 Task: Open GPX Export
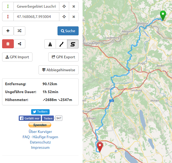tap(63, 57)
